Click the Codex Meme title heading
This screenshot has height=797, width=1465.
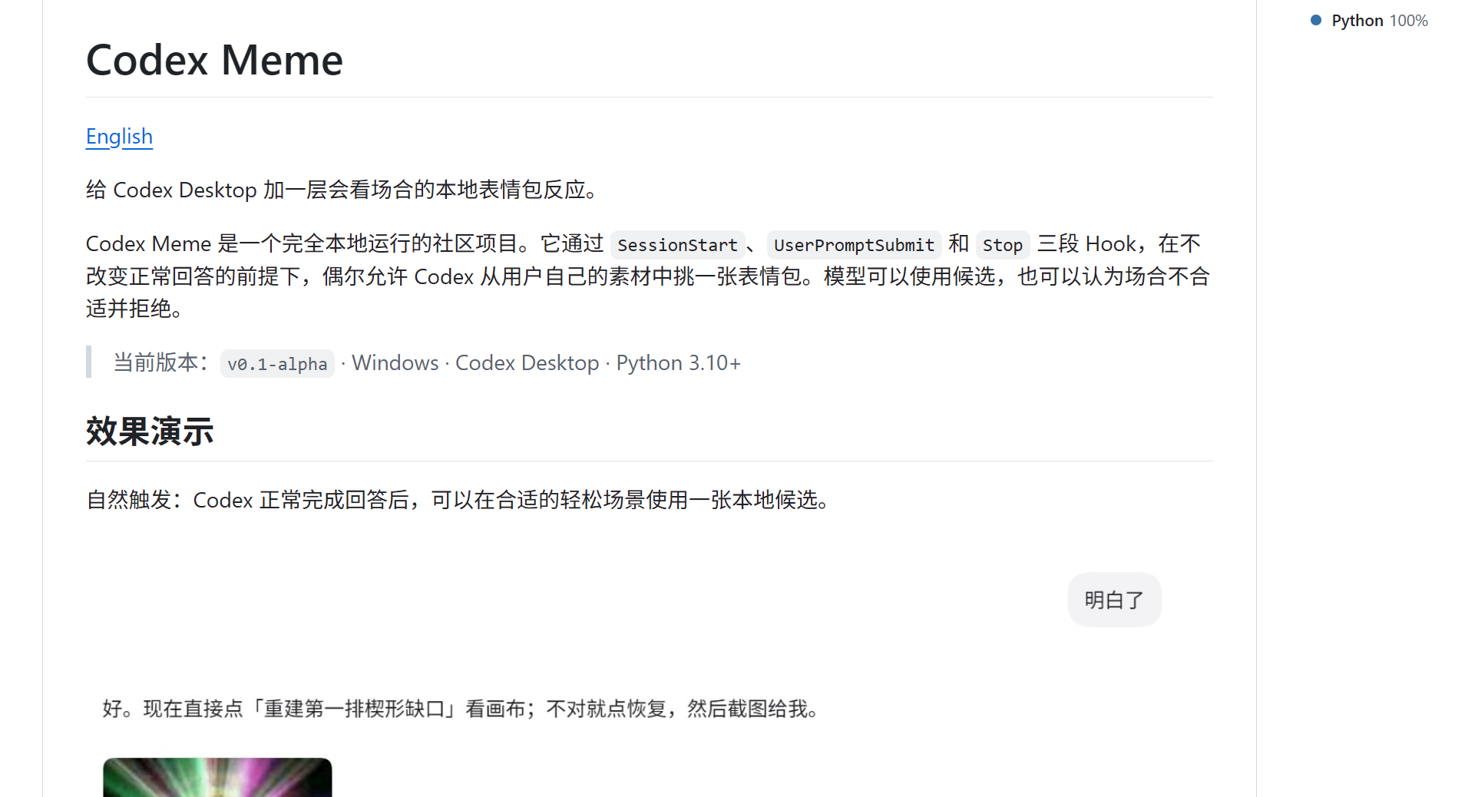pyautogui.click(x=214, y=60)
